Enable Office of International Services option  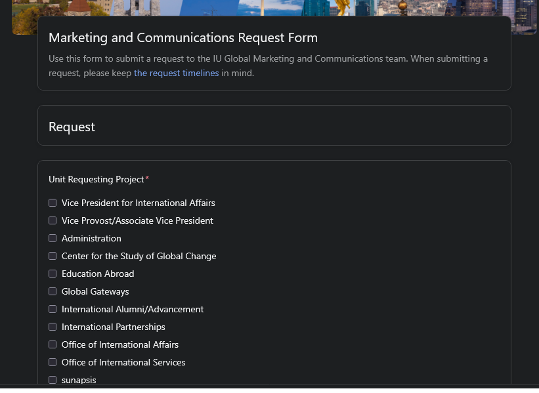tap(53, 362)
